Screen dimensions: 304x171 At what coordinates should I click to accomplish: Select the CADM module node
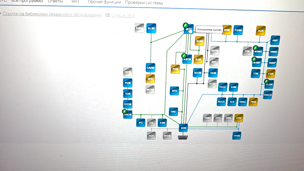point(151,68)
